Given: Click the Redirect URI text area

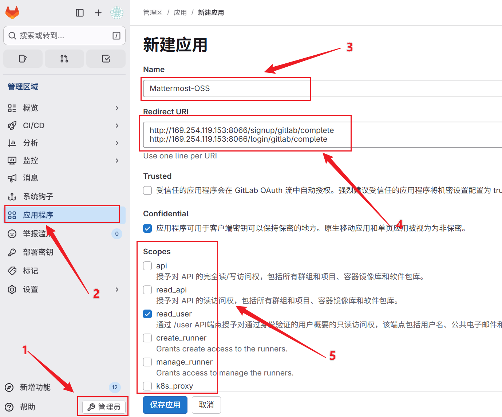Looking at the screenshot, I should coord(323,135).
